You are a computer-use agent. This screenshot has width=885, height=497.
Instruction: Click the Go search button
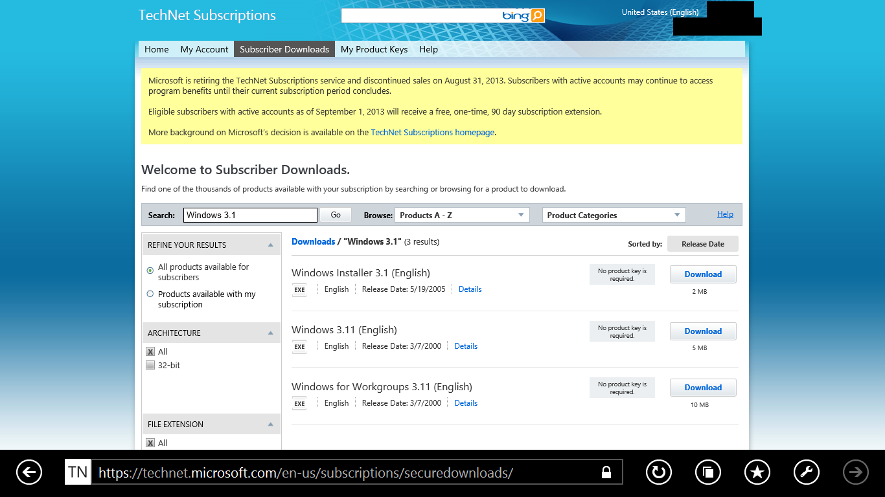[x=336, y=215]
